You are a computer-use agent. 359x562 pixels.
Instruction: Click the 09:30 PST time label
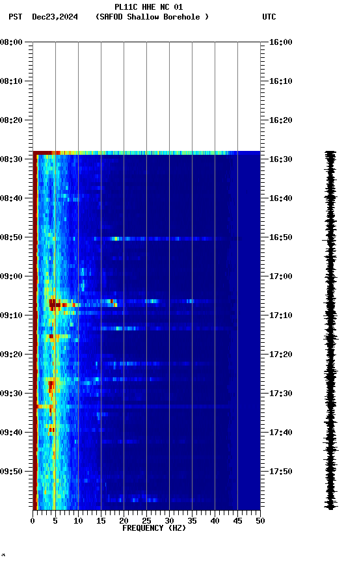coord(11,394)
